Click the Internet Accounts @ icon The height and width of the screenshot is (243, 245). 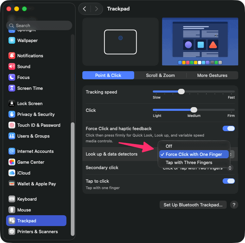(x=12, y=151)
